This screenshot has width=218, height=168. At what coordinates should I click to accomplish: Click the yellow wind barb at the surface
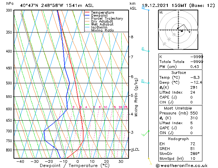[x=150, y=160]
